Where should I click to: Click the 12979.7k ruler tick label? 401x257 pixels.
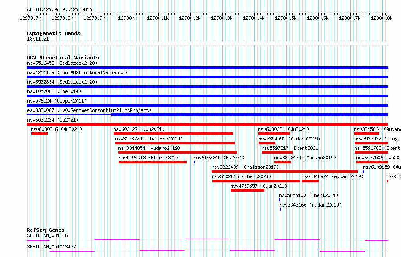pos(30,18)
